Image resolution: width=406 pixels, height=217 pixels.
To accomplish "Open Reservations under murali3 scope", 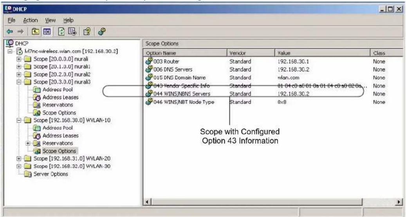I will tap(58, 105).
